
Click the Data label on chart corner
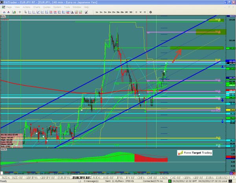pyautogui.click(x=3, y=17)
